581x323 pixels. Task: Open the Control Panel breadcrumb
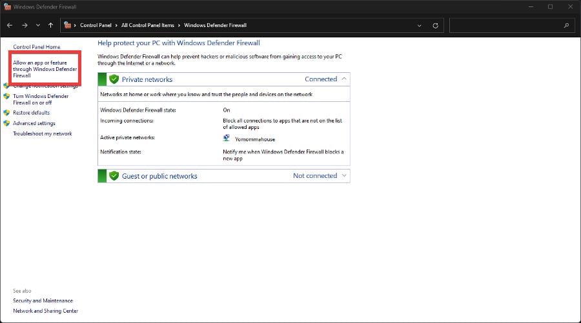[x=96, y=25]
